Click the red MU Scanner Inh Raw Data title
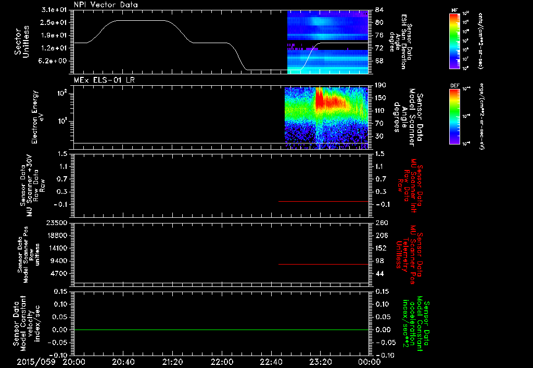 (410, 186)
